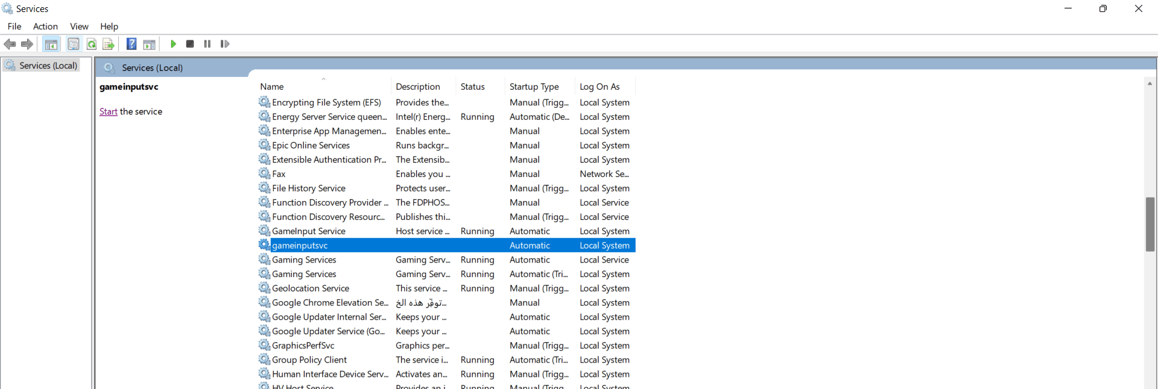Sort by the Description column header
This screenshot has width=1158, height=389.
coord(423,87)
